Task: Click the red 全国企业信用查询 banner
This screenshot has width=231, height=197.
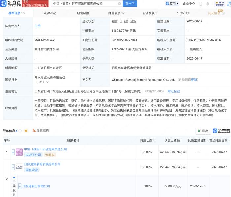Action: coord(35,3)
